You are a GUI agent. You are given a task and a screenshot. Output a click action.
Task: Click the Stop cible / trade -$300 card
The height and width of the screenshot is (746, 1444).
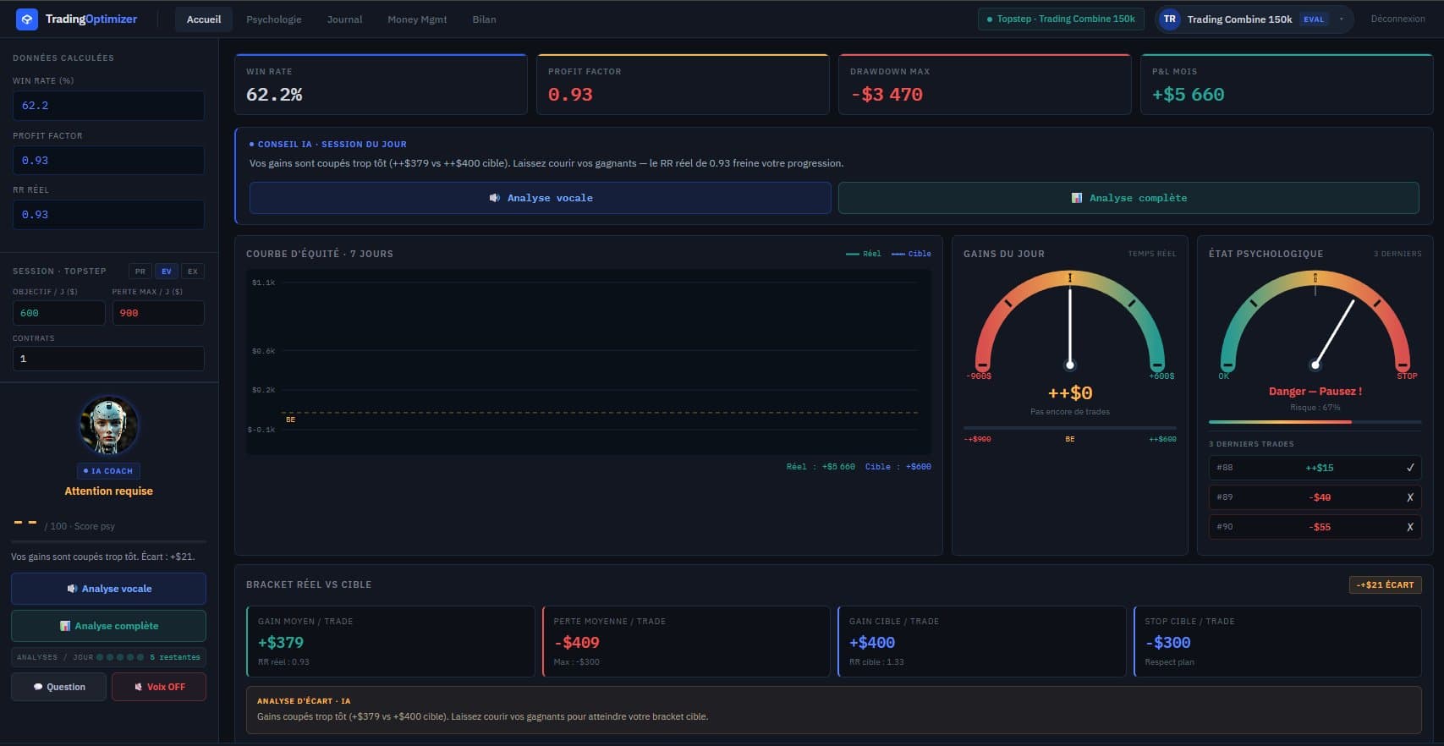tap(1277, 641)
